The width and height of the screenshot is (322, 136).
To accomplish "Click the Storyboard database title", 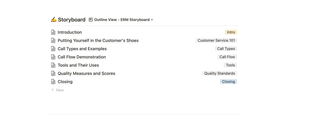I will pyautogui.click(x=71, y=20).
